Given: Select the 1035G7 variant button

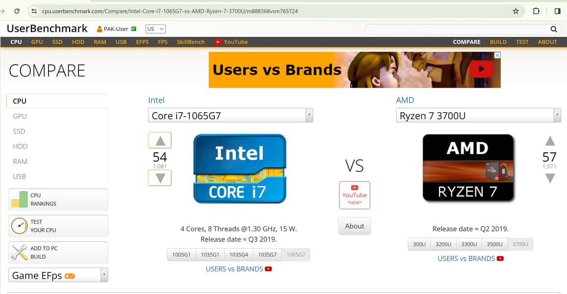Looking at the screenshot, I should coord(267,255).
